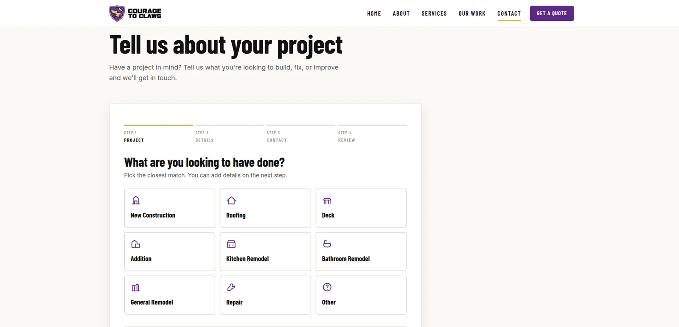Jump to Step 2 Details
Viewport: 679px width, 327px height.
[x=230, y=134]
